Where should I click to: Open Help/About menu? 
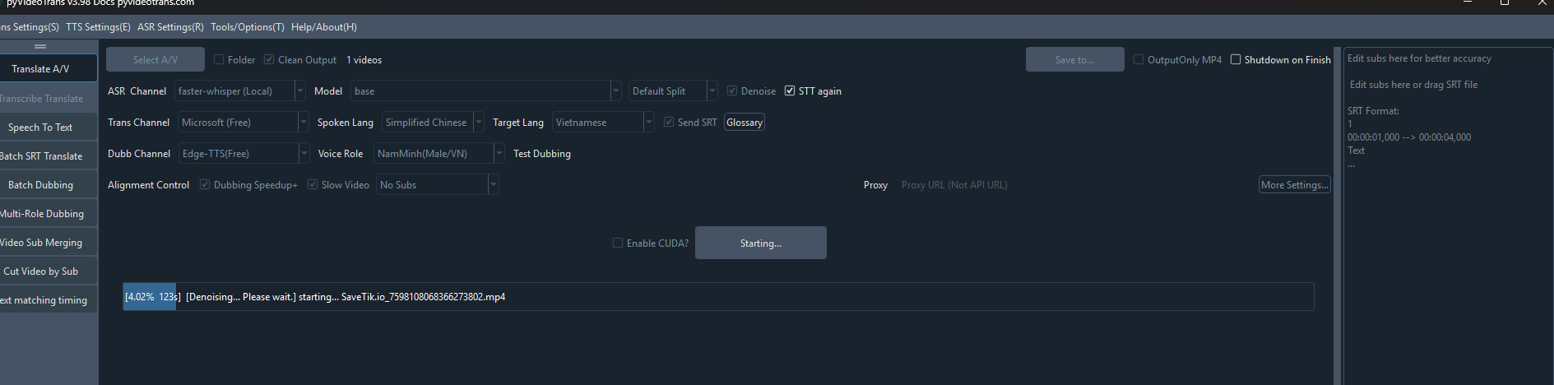point(323,27)
